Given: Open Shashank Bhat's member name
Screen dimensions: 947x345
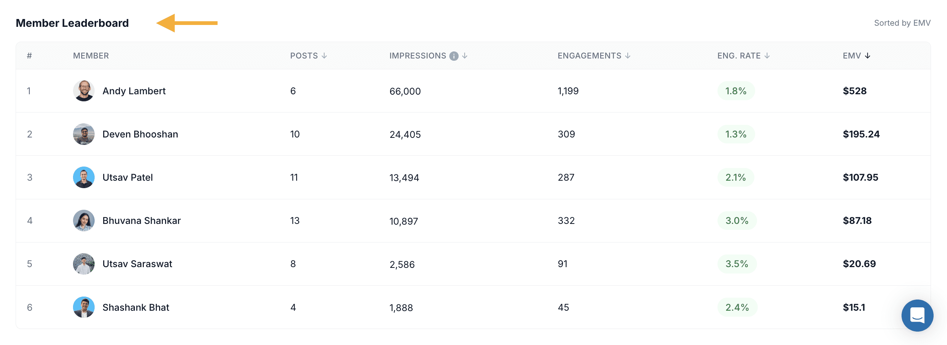Looking at the screenshot, I should [136, 307].
